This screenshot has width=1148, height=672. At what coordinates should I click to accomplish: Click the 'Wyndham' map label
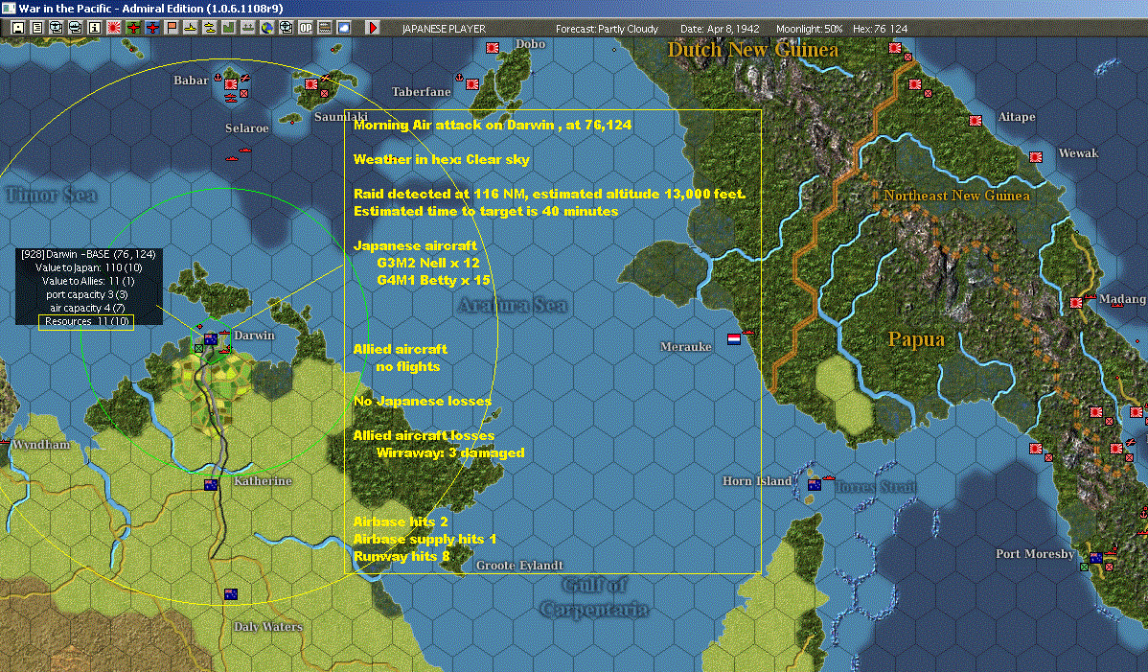coord(41,445)
